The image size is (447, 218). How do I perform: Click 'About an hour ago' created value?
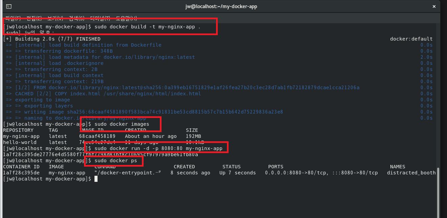click(151, 136)
